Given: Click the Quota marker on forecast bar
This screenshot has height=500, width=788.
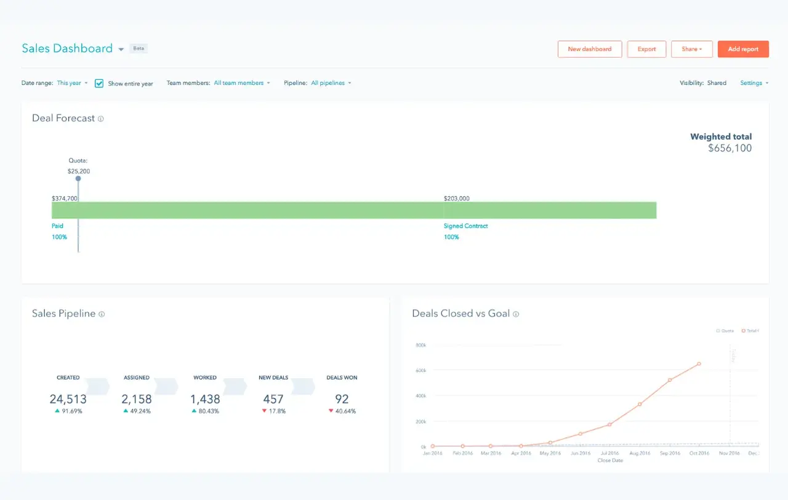Looking at the screenshot, I should point(78,179).
